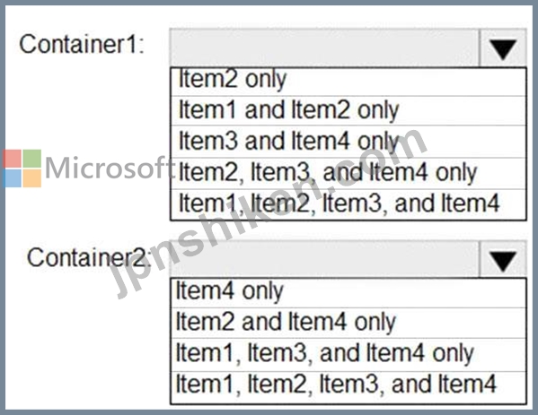Select 'Item2 only' for Container1
Image resolution: width=538 pixels, height=415 pixels.
(x=348, y=82)
